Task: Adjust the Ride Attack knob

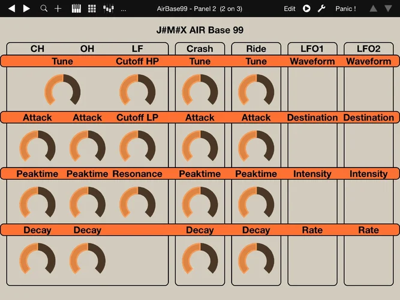Action: coord(256,146)
